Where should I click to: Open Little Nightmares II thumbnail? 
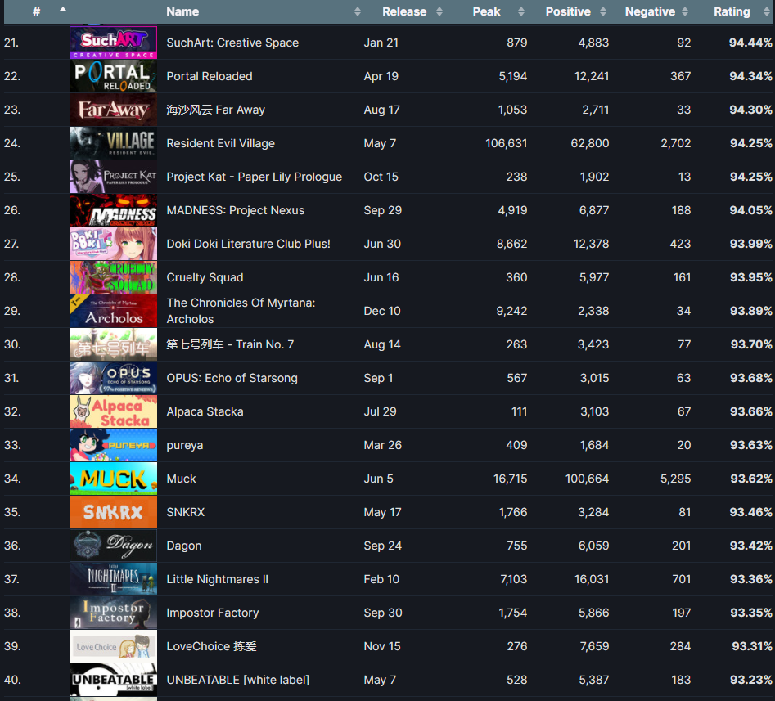coord(113,579)
